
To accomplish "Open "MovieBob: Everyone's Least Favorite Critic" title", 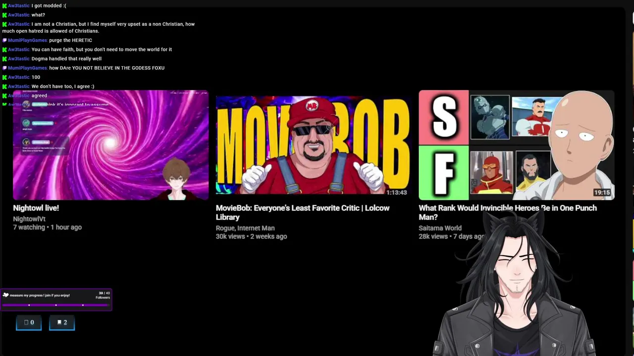I will (303, 213).
